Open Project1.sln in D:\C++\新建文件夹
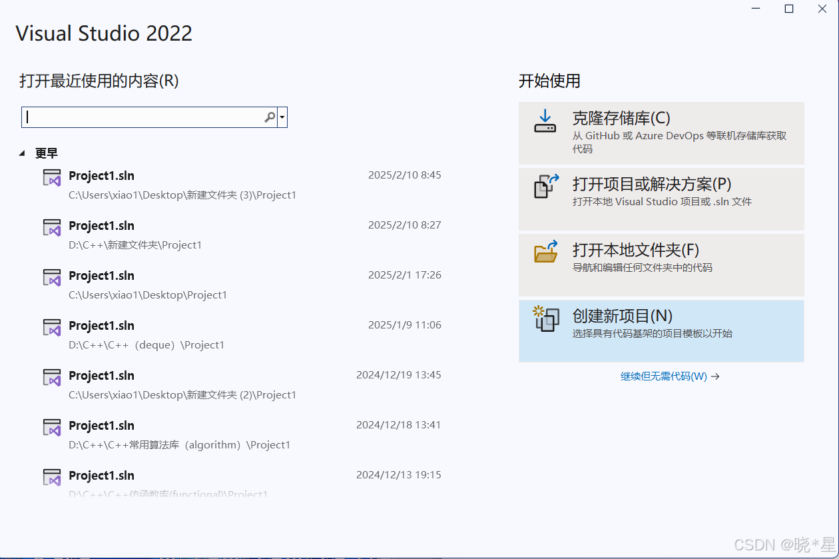 pyautogui.click(x=242, y=235)
